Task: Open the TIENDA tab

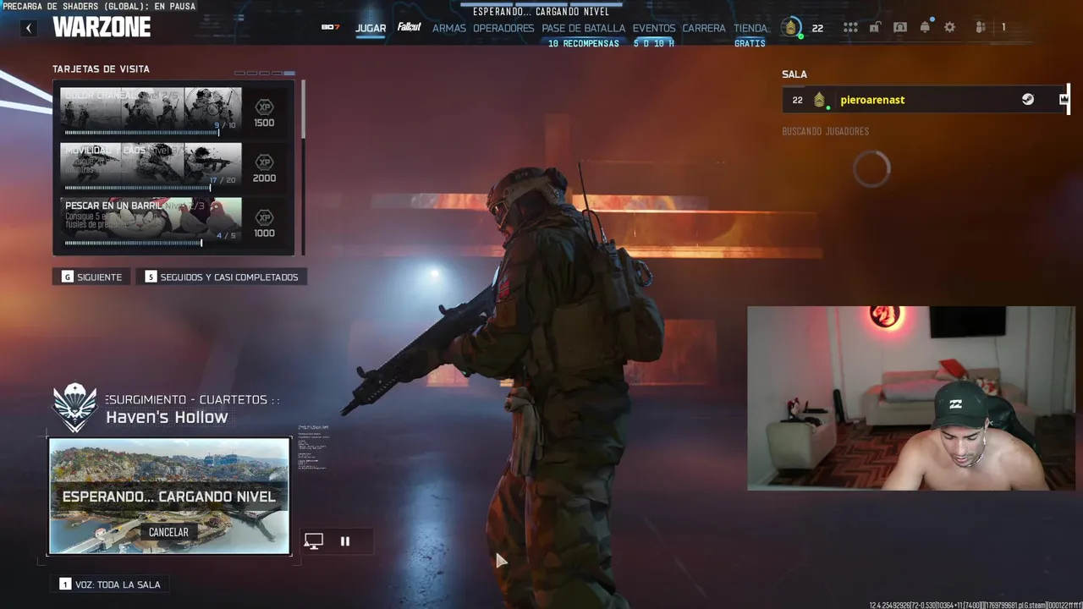Action: click(x=750, y=28)
